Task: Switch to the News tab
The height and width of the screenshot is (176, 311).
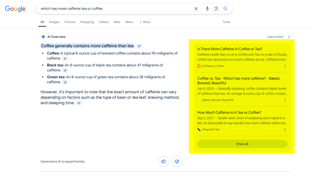Action: (129, 22)
